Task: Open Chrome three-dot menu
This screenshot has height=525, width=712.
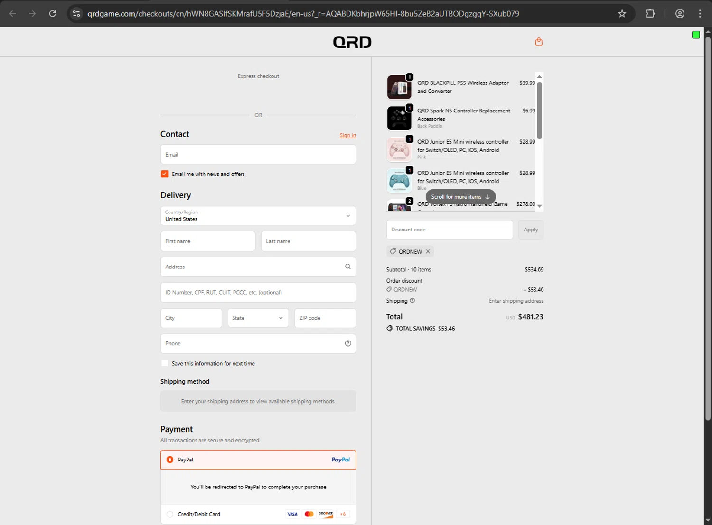Action: coord(700,14)
